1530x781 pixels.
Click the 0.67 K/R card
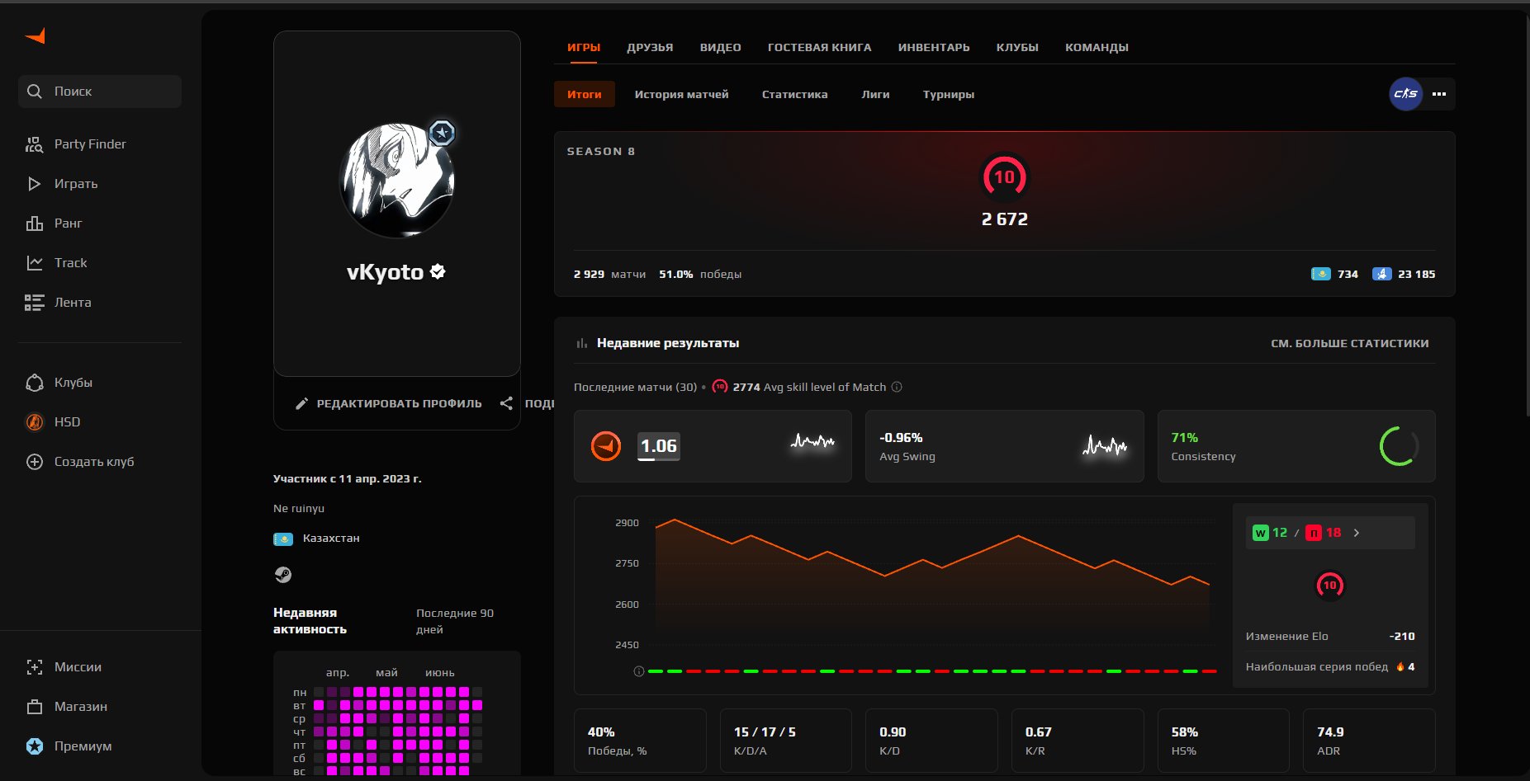point(1078,741)
